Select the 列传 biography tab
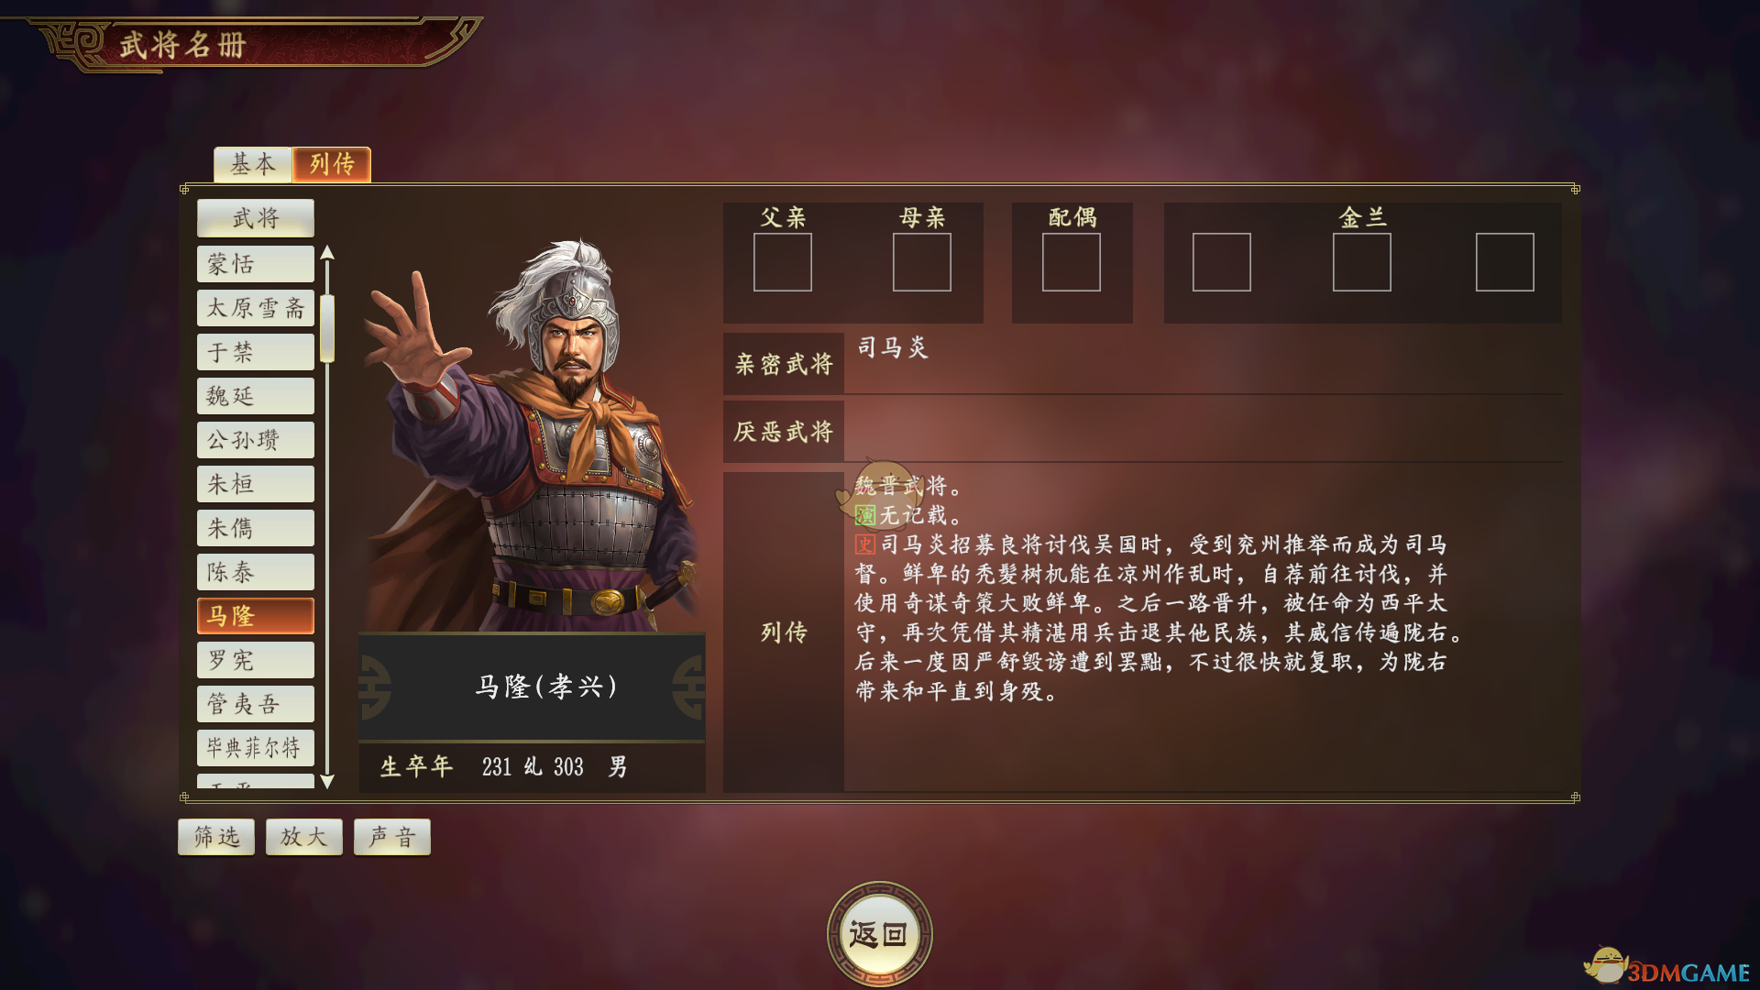The width and height of the screenshot is (1760, 990). point(332,164)
